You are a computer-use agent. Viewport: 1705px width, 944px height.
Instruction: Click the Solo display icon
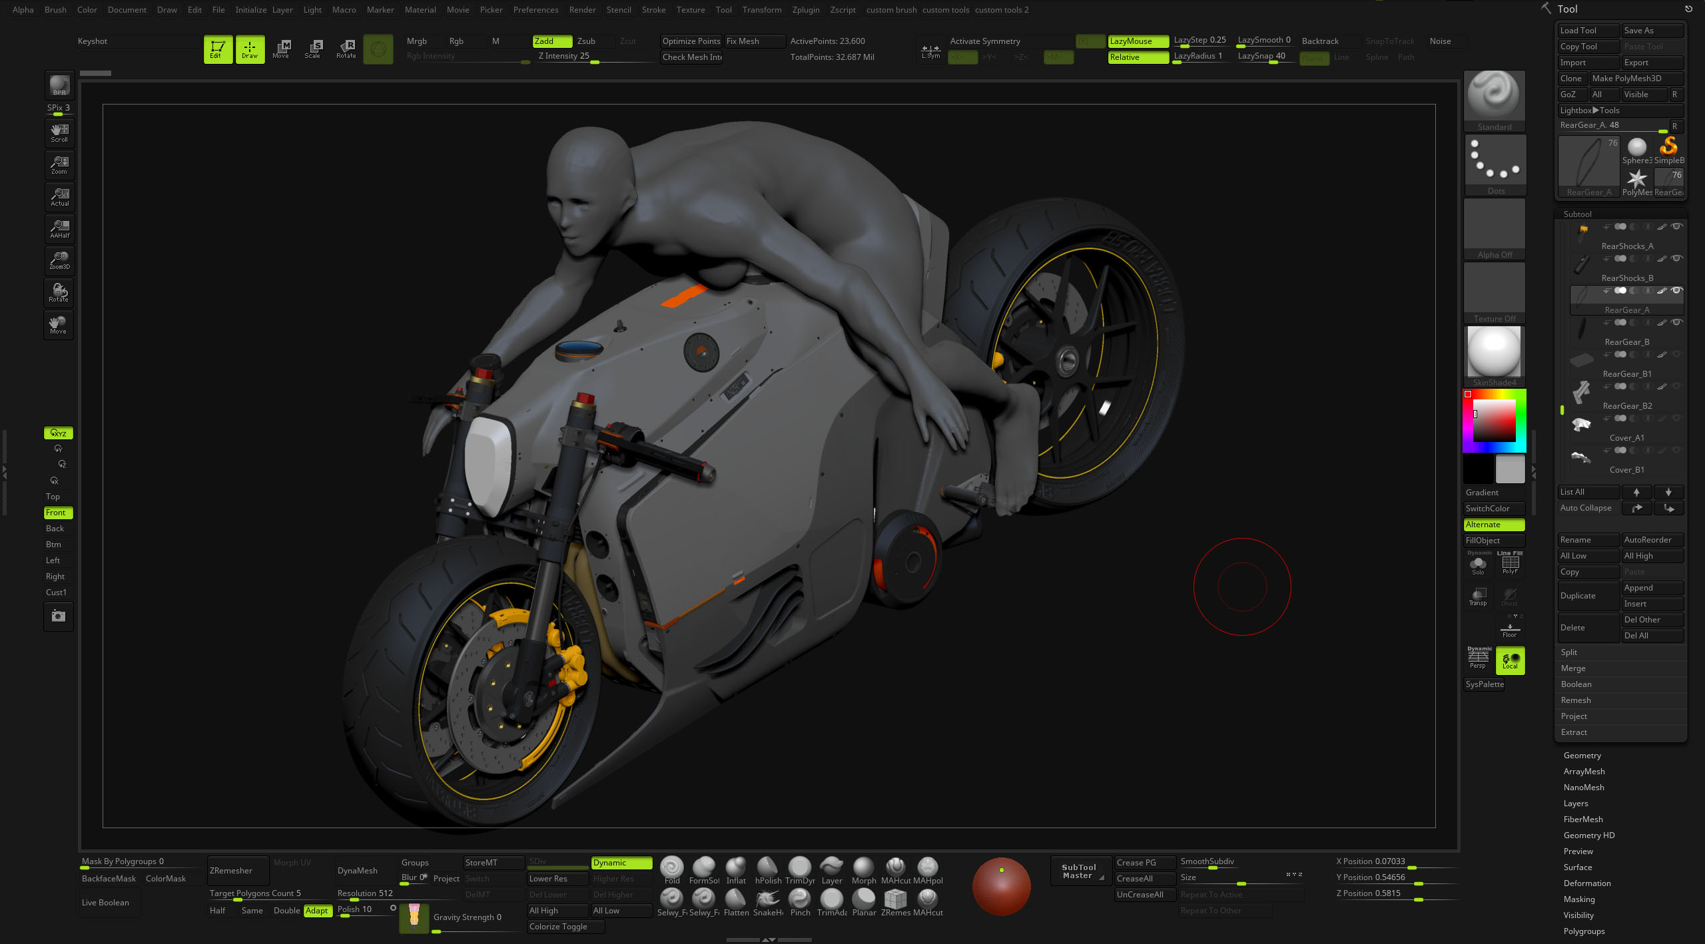pyautogui.click(x=1478, y=565)
